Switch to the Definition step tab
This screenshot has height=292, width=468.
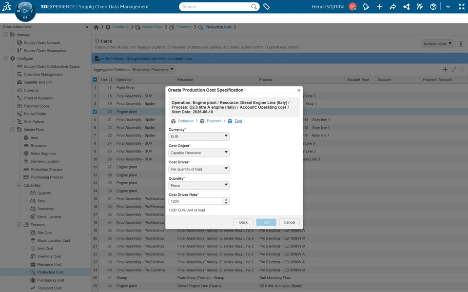(186, 121)
